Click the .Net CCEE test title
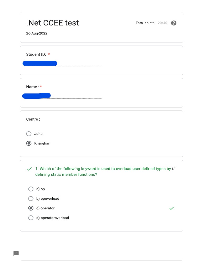 coord(53,23)
